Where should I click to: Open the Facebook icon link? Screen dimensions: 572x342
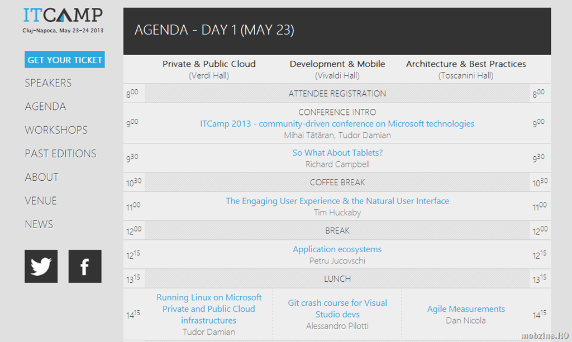[85, 266]
